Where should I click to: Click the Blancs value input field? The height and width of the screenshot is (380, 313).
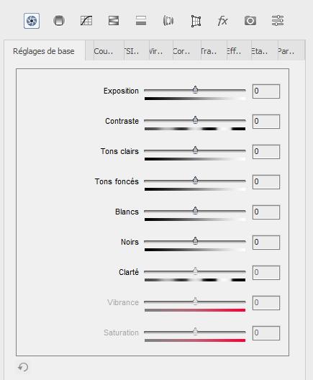point(266,212)
